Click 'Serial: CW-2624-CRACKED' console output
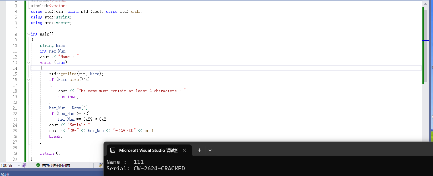The width and height of the screenshot is (433, 176). [x=146, y=168]
